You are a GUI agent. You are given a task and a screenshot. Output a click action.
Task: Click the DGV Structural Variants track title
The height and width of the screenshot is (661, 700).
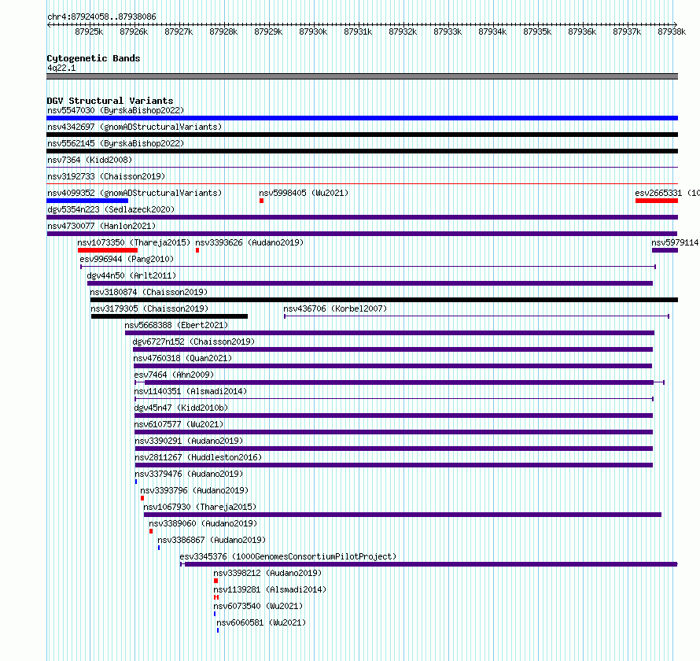110,101
